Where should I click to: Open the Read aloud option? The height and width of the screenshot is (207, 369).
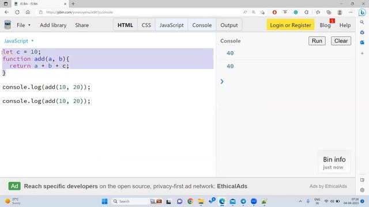point(244,12)
